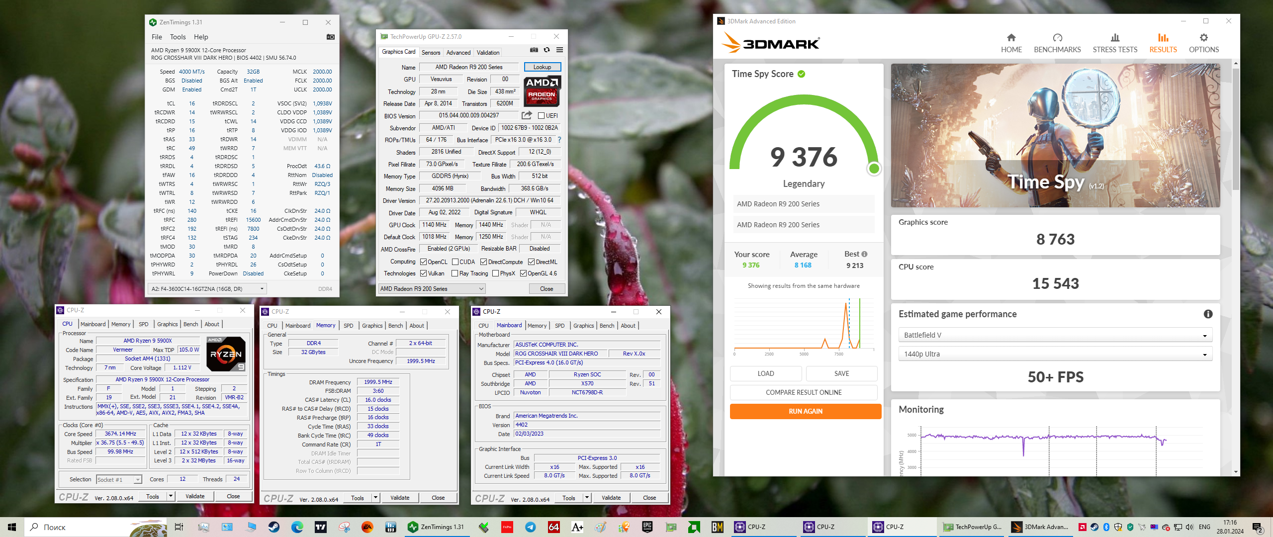Click the info icon beside Best score
This screenshot has width=1273, height=537.
pyautogui.click(x=864, y=254)
